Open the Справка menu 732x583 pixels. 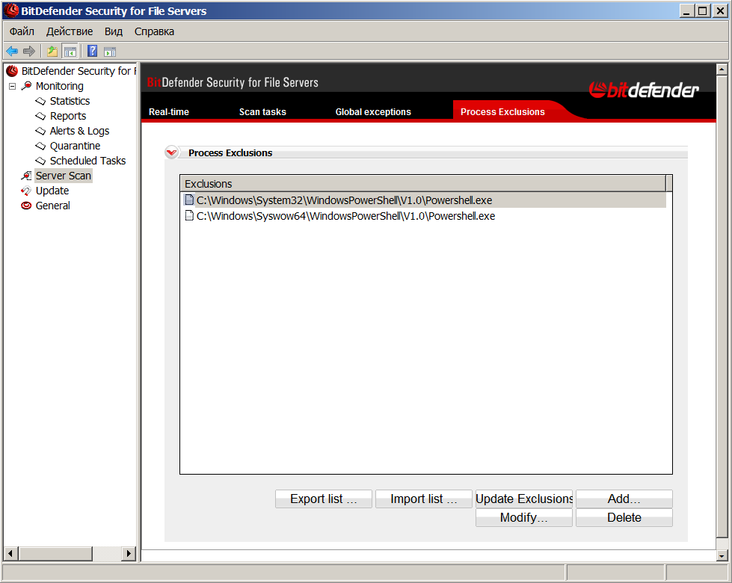[x=155, y=31]
